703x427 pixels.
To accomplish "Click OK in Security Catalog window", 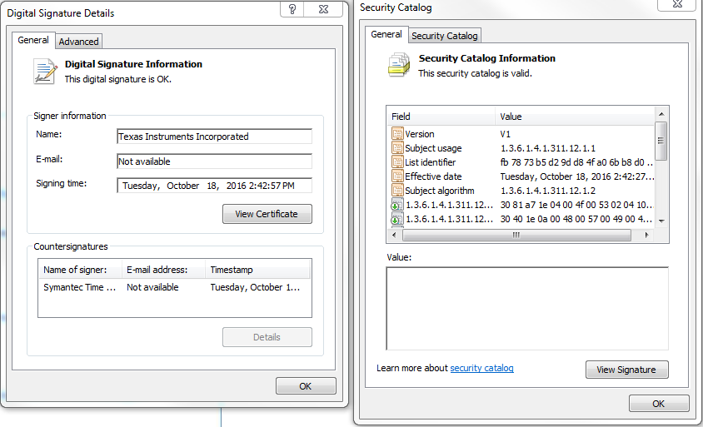I will tap(659, 403).
